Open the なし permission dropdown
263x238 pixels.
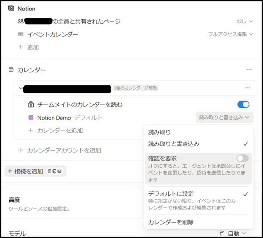pyautogui.click(x=245, y=21)
